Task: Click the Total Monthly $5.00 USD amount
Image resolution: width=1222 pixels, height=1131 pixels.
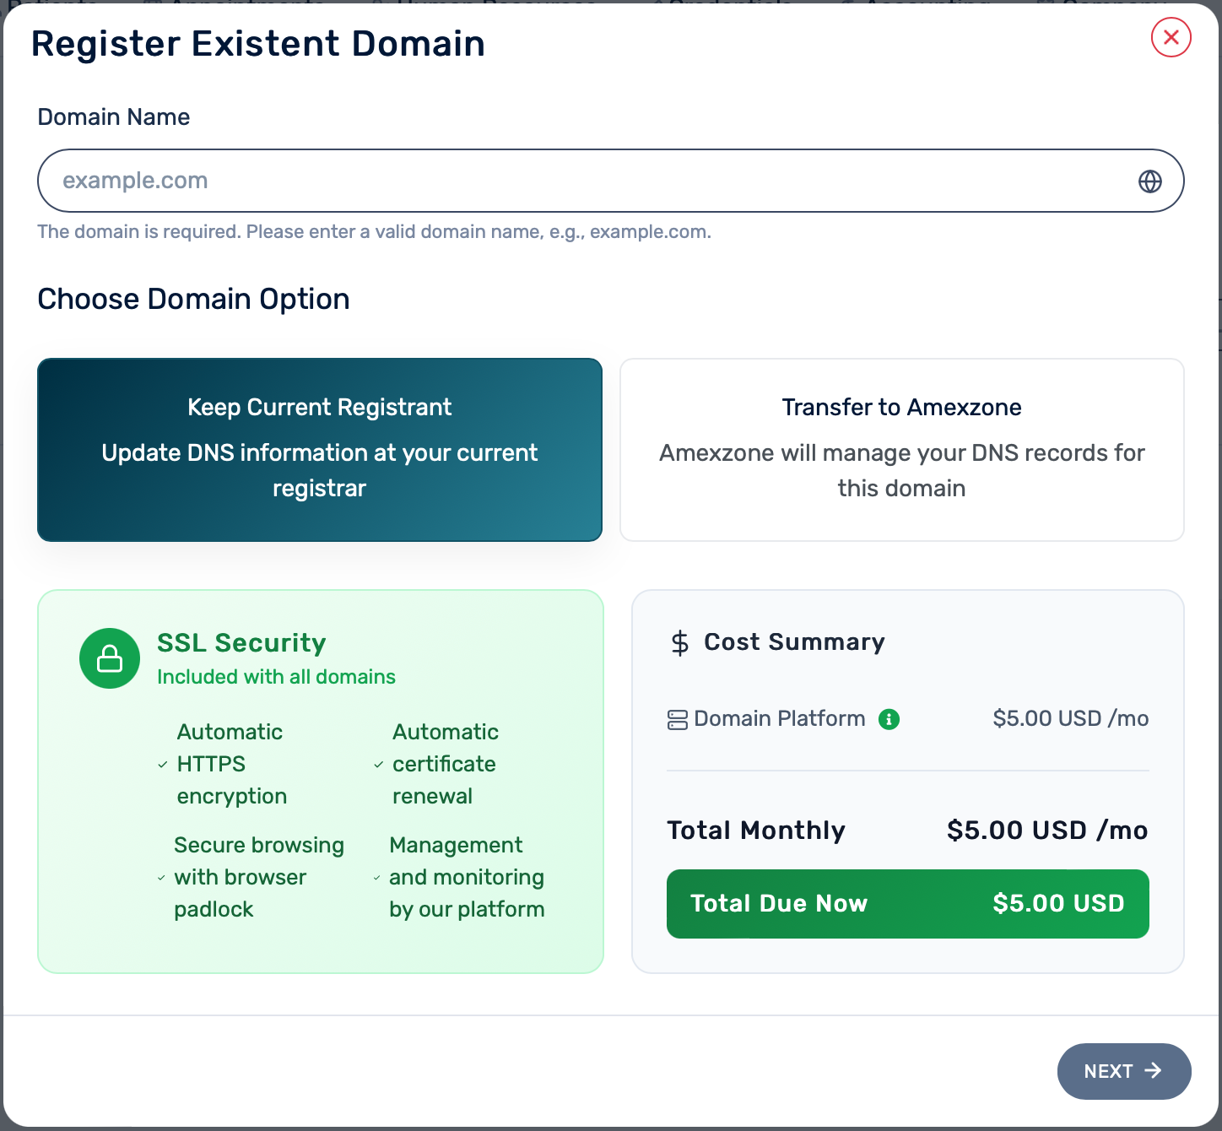Action: (1046, 831)
